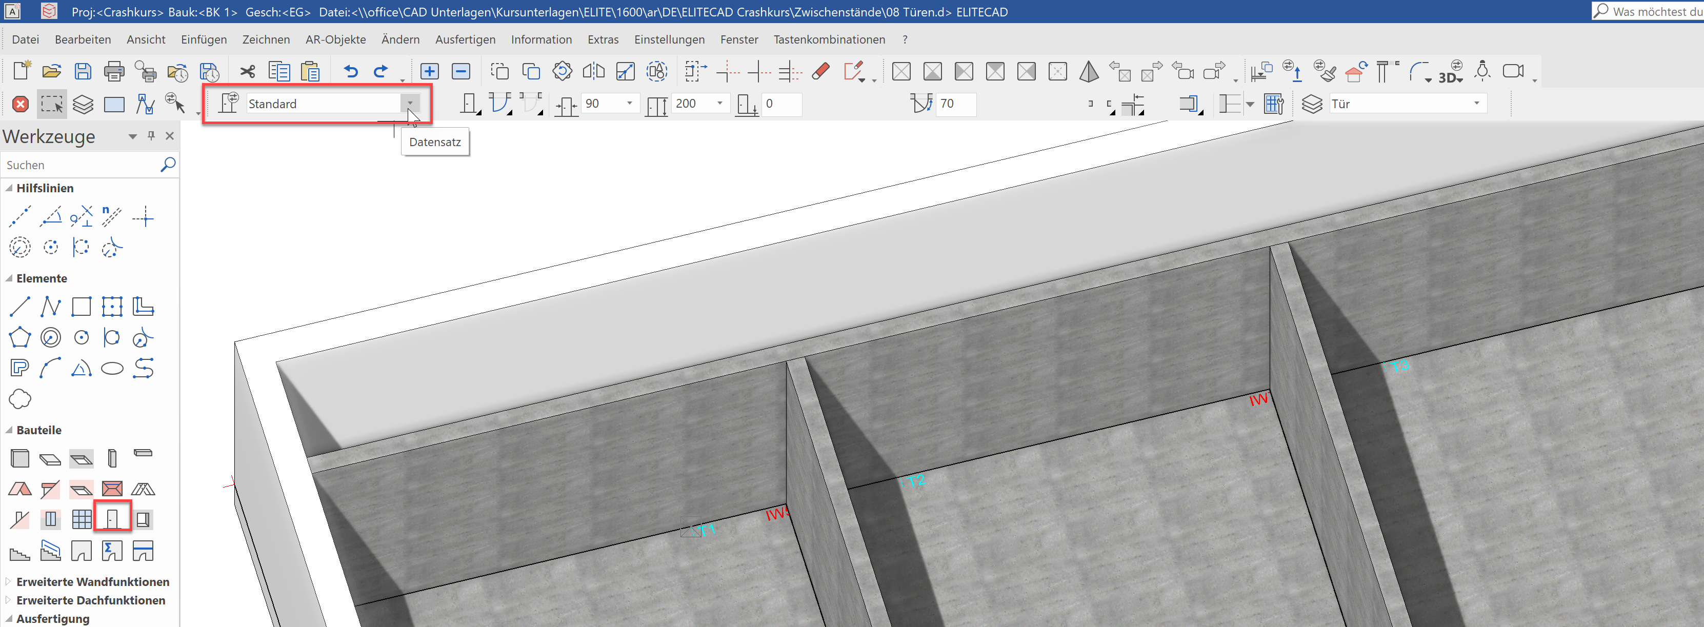Open the AR-Objekte menu
This screenshot has height=627, width=1704.
click(335, 39)
